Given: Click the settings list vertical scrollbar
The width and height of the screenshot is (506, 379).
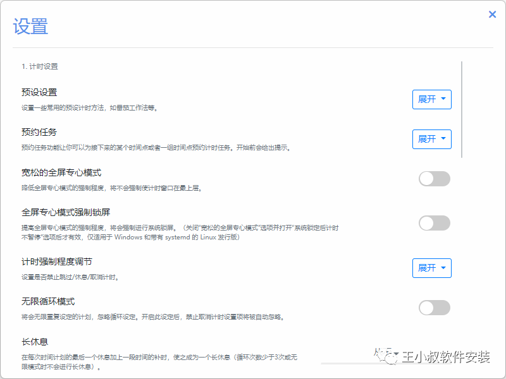Looking at the screenshot, I should coord(462,109).
